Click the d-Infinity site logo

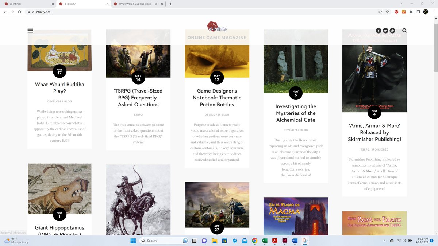pos(217,27)
